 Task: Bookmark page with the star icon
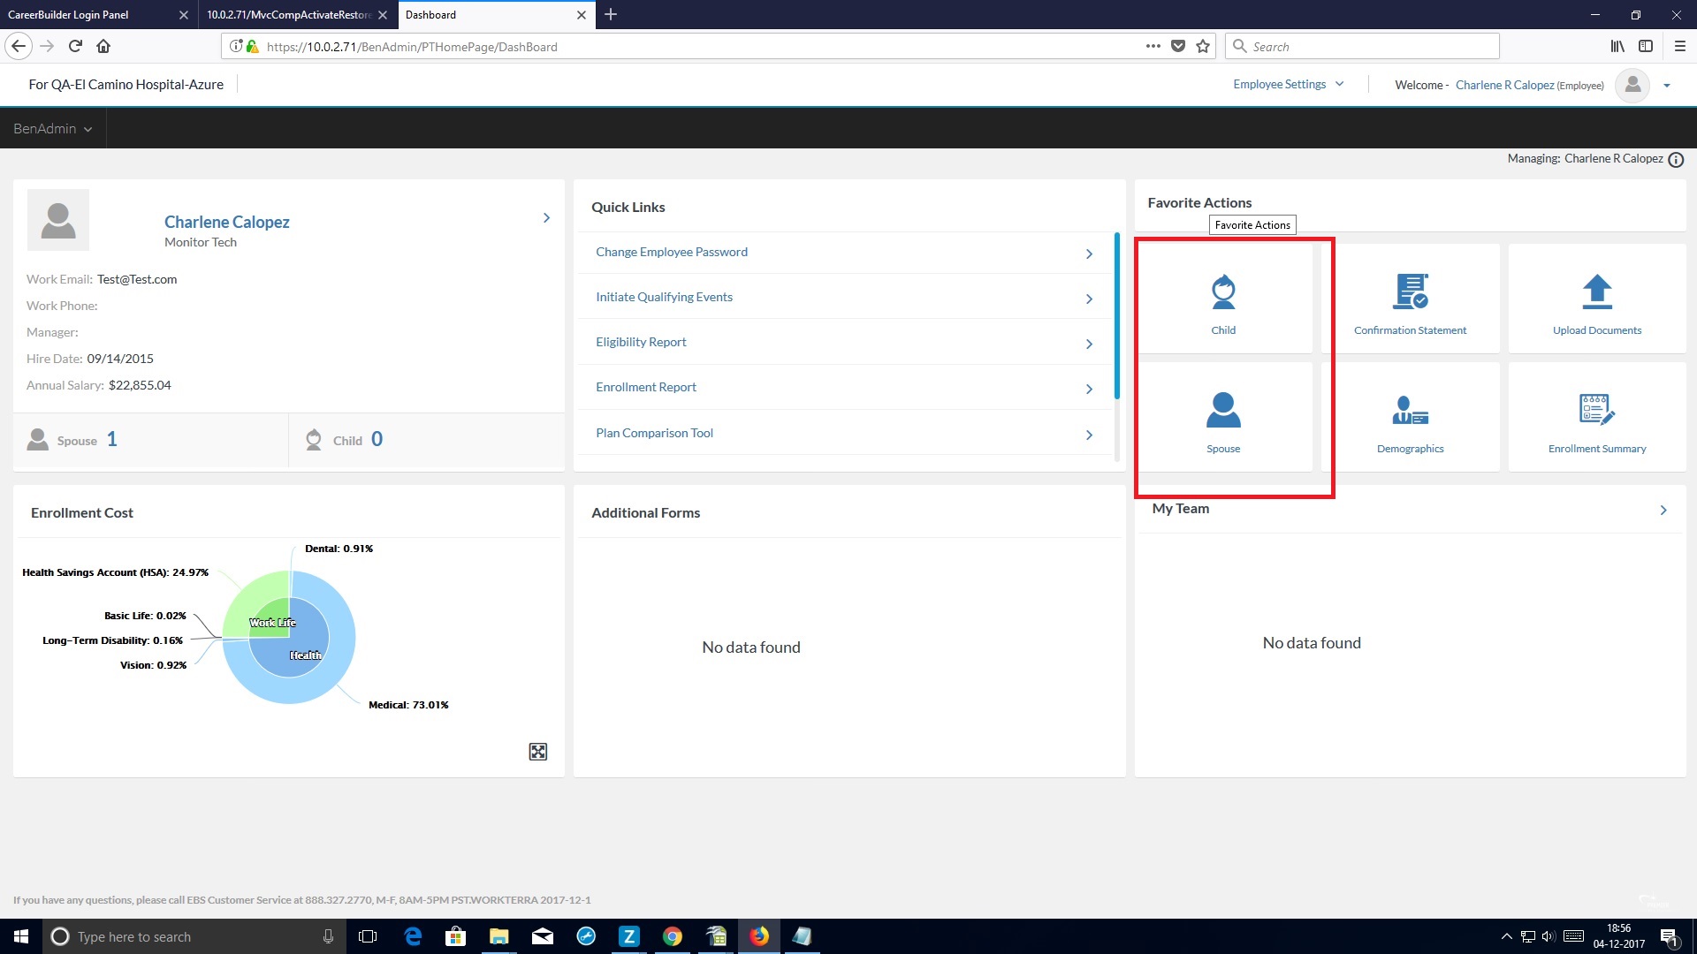click(1203, 47)
